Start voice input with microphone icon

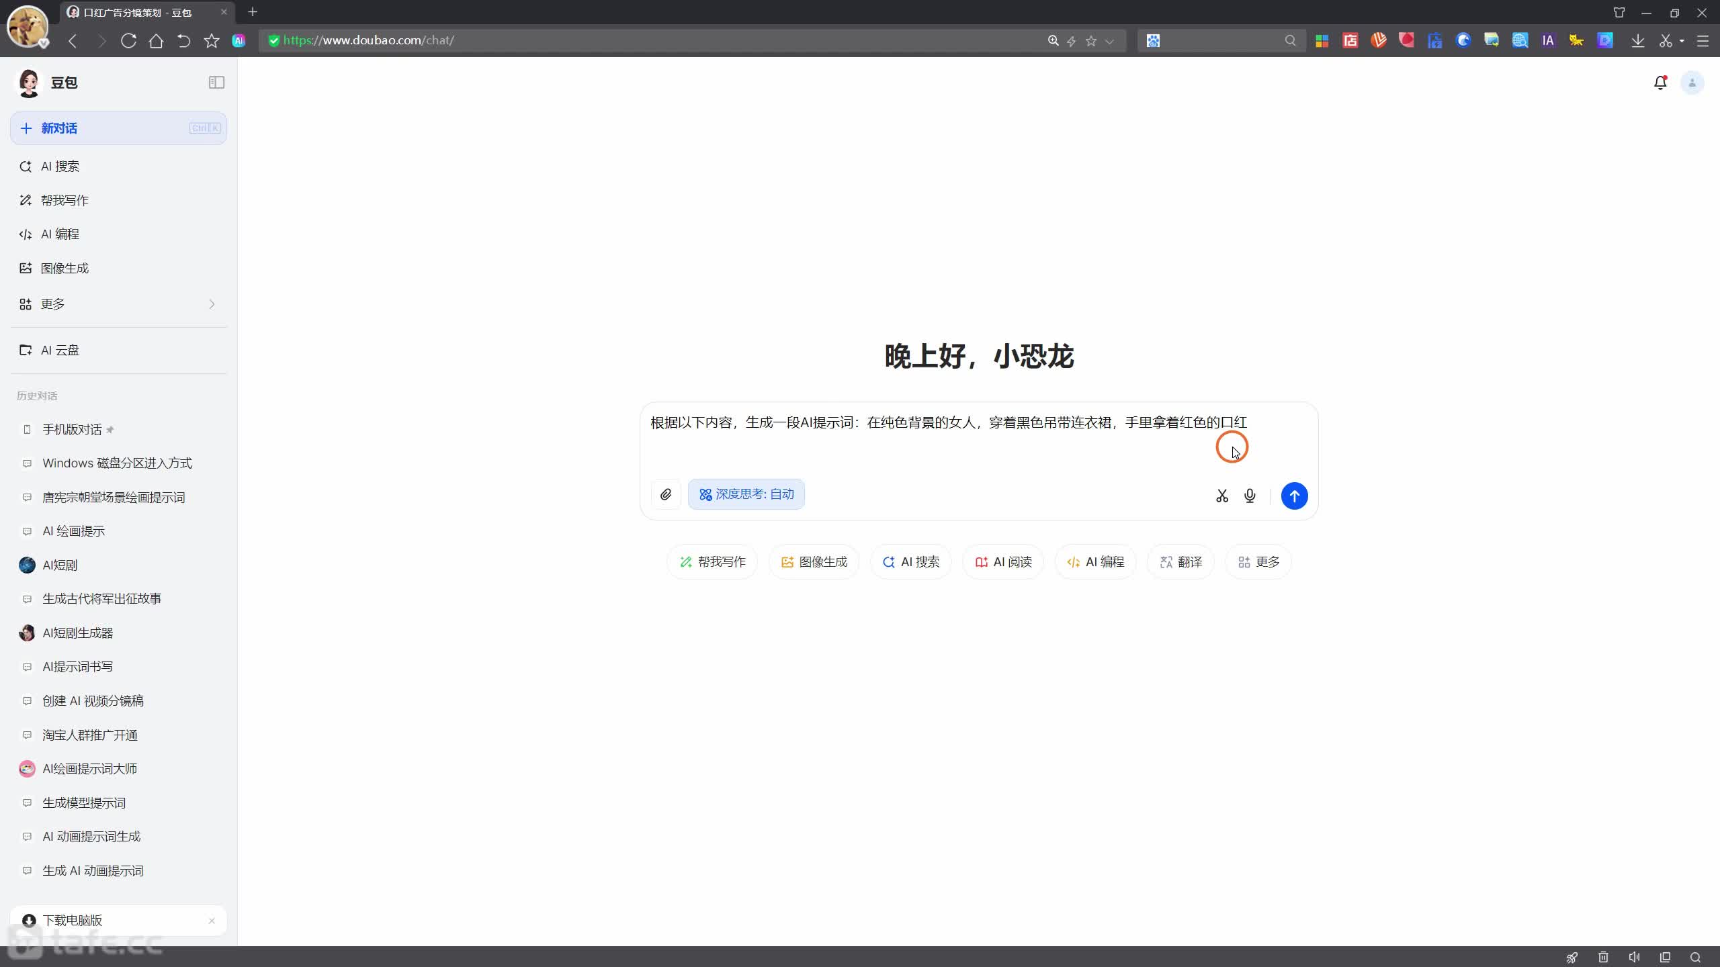1250,496
